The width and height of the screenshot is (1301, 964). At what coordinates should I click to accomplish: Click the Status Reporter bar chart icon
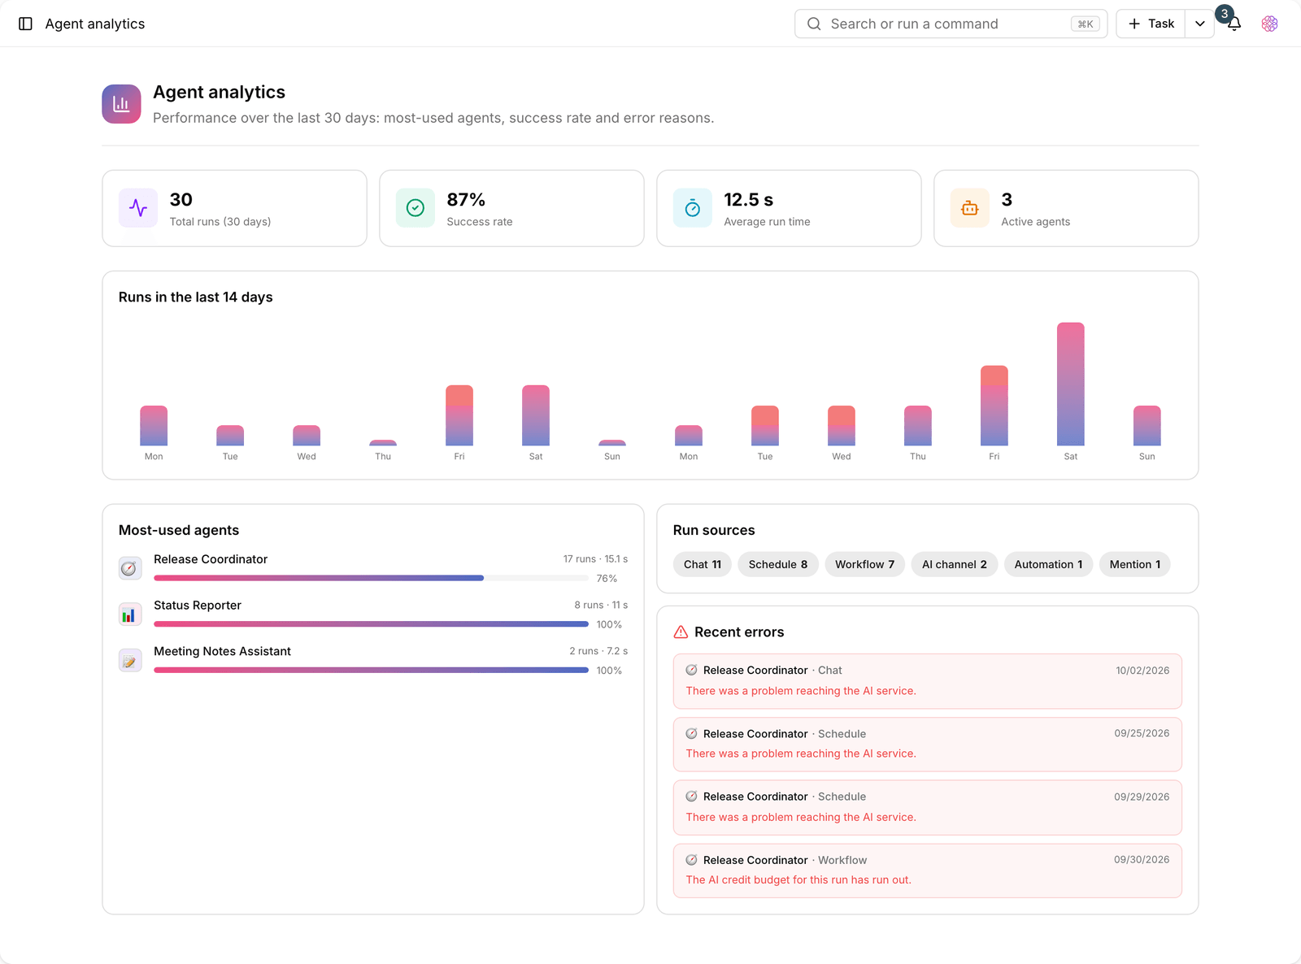[x=130, y=614]
